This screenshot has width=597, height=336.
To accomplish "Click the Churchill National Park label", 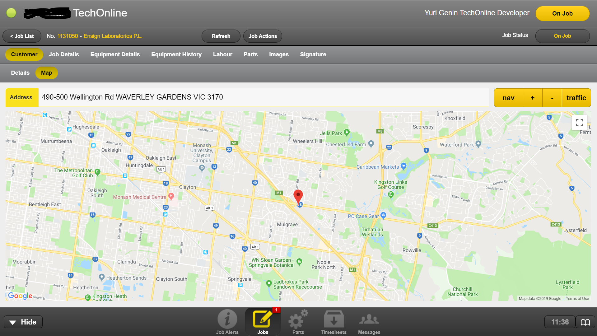I will coord(462,292).
